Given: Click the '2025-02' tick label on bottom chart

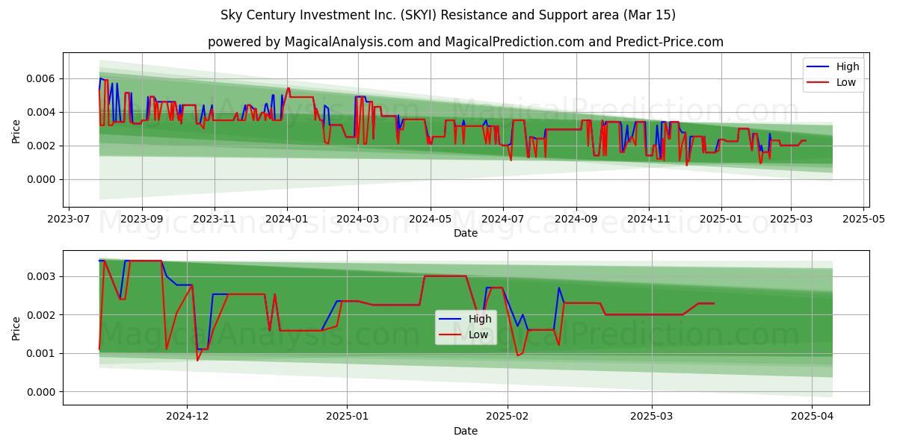Looking at the screenshot, I should pyautogui.click(x=508, y=418).
